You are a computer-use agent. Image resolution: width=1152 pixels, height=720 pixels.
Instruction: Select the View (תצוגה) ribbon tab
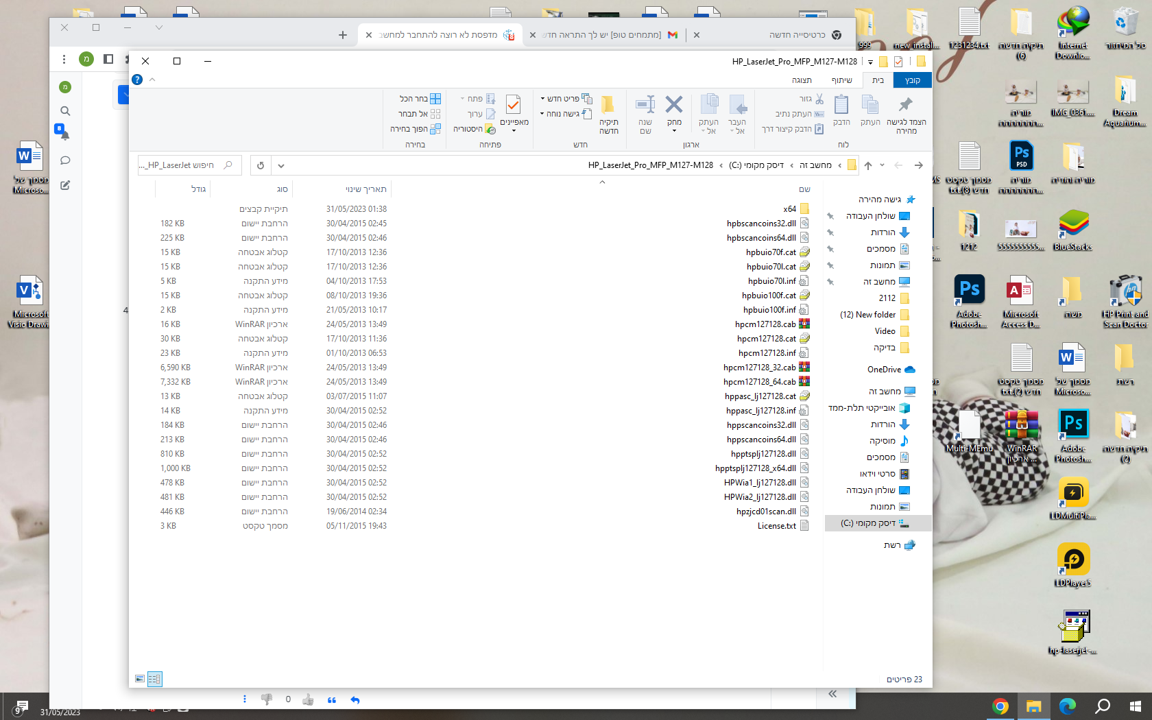point(802,80)
